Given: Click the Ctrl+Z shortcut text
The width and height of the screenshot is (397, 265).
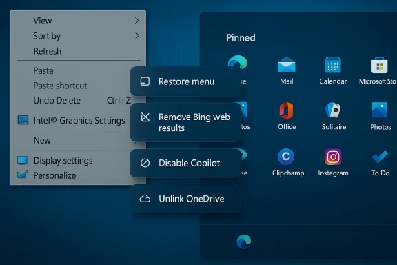Looking at the screenshot, I should click(x=119, y=101).
